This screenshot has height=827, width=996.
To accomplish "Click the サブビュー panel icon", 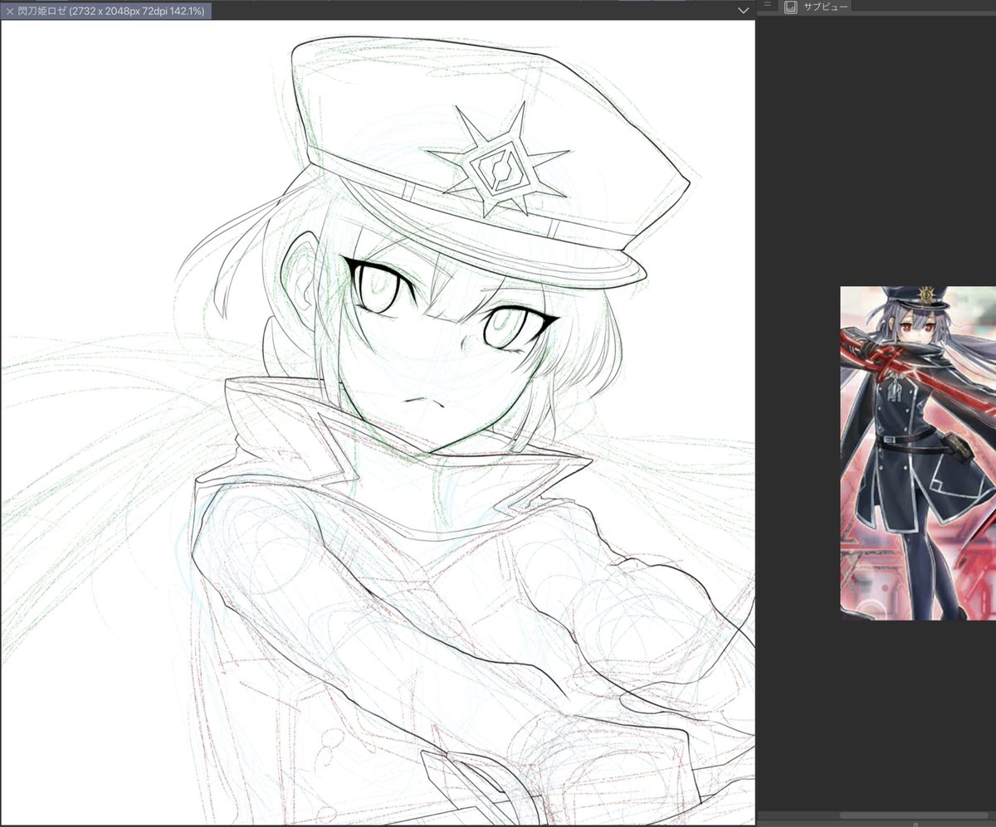I will 791,7.
